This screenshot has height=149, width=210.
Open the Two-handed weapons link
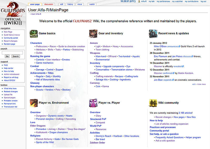tap(124, 56)
